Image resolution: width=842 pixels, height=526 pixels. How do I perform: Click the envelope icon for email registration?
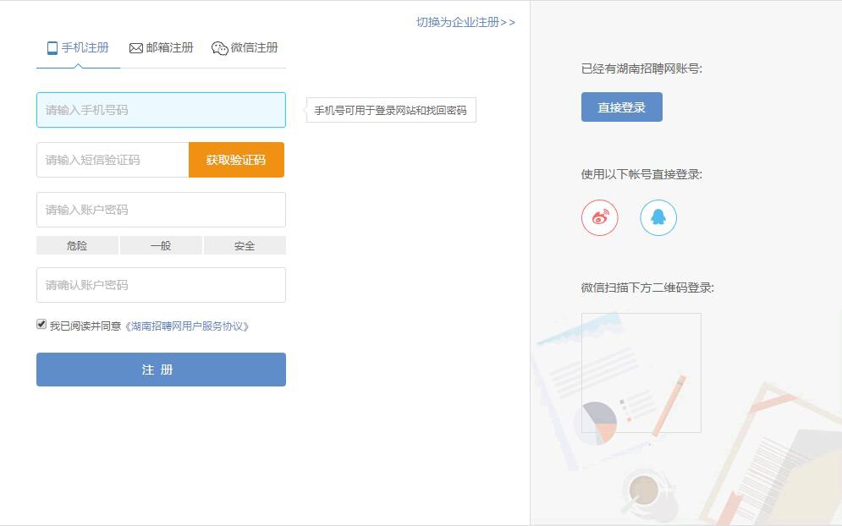click(x=135, y=48)
